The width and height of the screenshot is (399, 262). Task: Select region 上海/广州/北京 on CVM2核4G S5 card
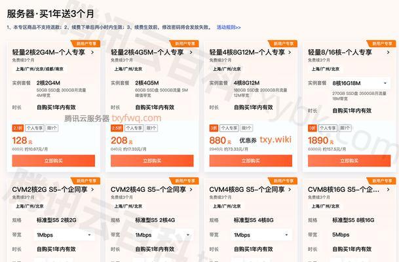pyautogui.click(x=128, y=206)
